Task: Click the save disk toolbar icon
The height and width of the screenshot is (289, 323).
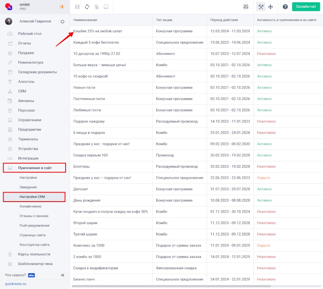Action: pyautogui.click(x=77, y=7)
